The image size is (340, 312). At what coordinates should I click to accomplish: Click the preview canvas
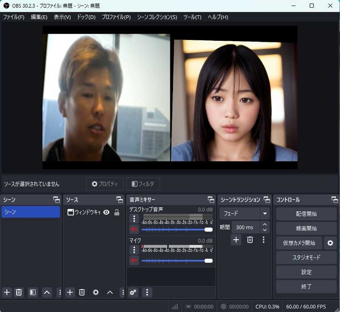click(x=170, y=98)
